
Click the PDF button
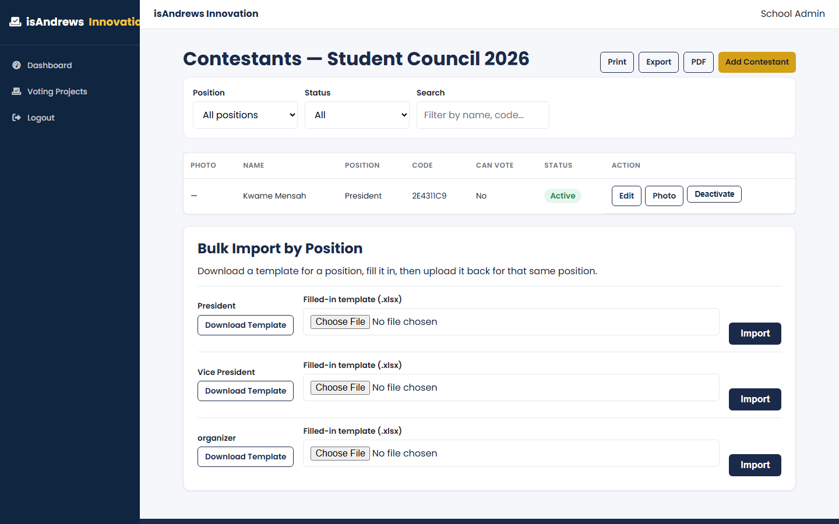point(699,62)
